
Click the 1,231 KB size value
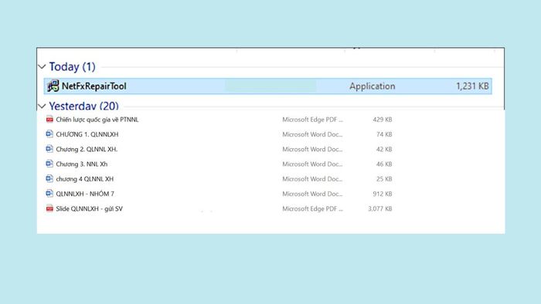click(472, 86)
